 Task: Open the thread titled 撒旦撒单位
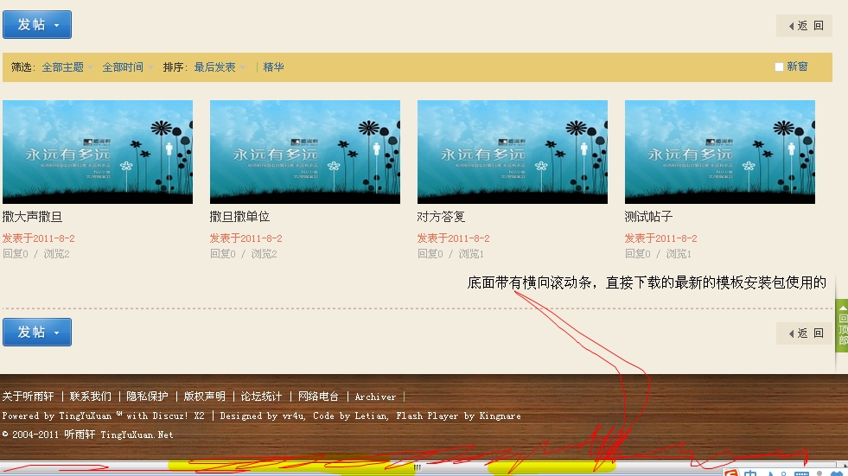[x=239, y=217]
